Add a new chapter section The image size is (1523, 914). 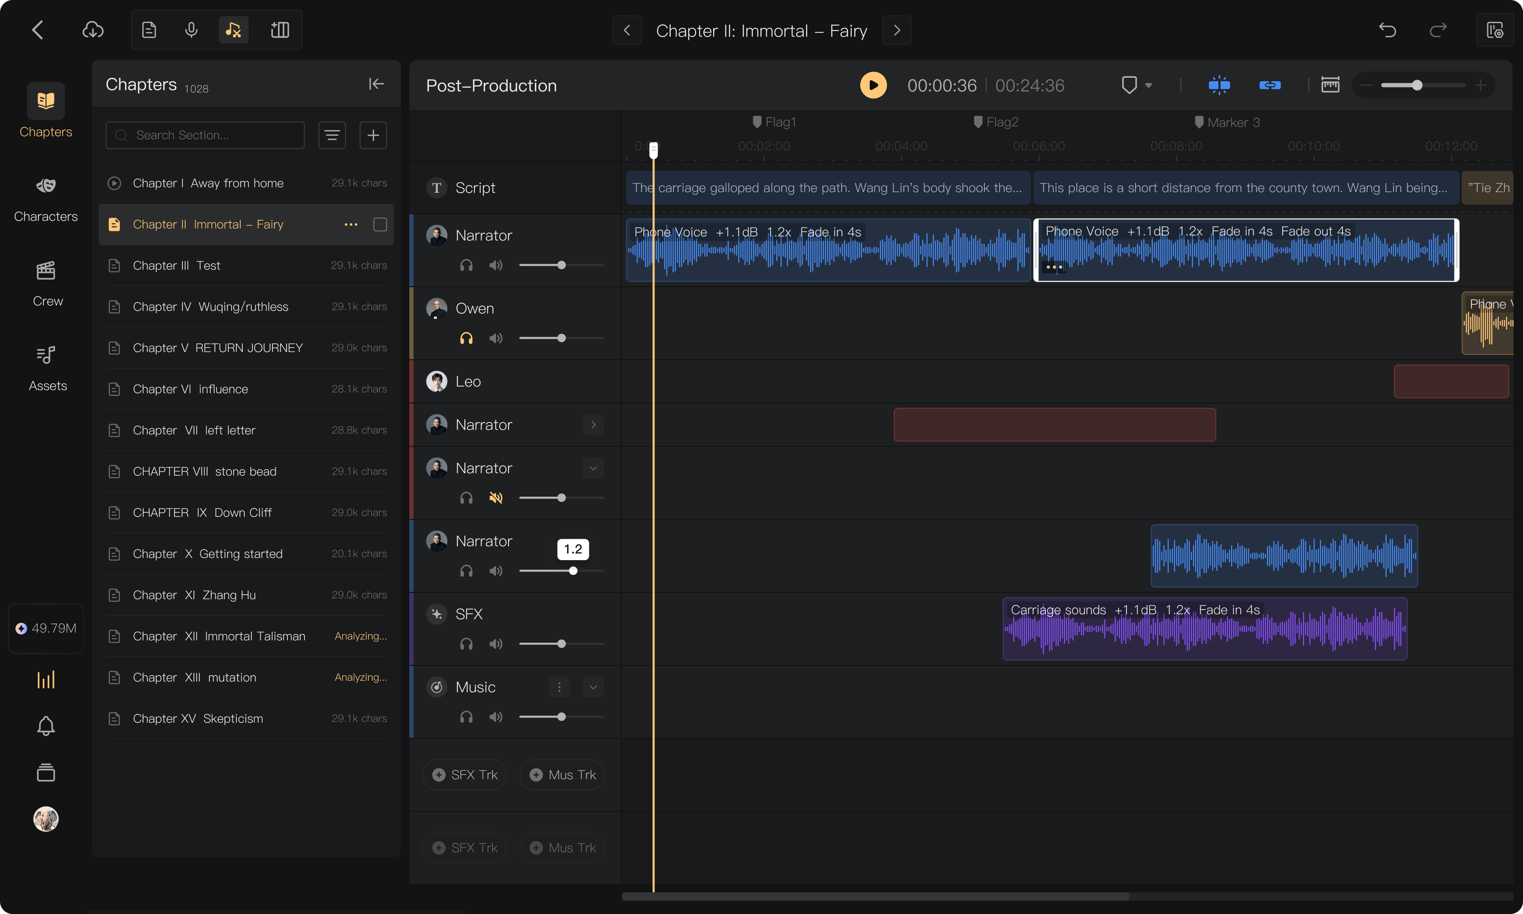point(373,135)
